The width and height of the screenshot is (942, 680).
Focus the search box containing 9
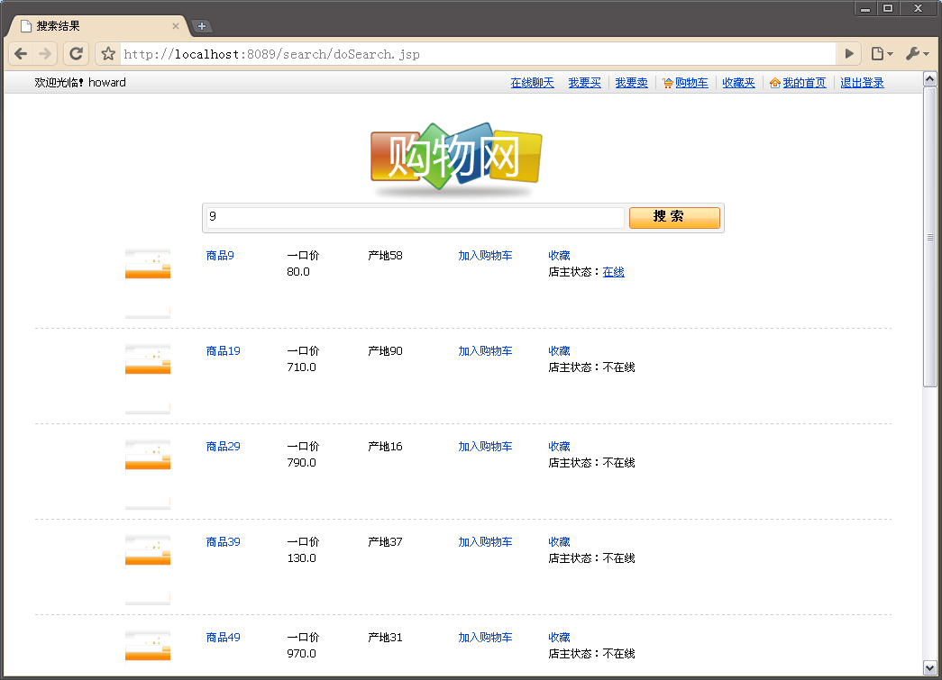pos(416,217)
